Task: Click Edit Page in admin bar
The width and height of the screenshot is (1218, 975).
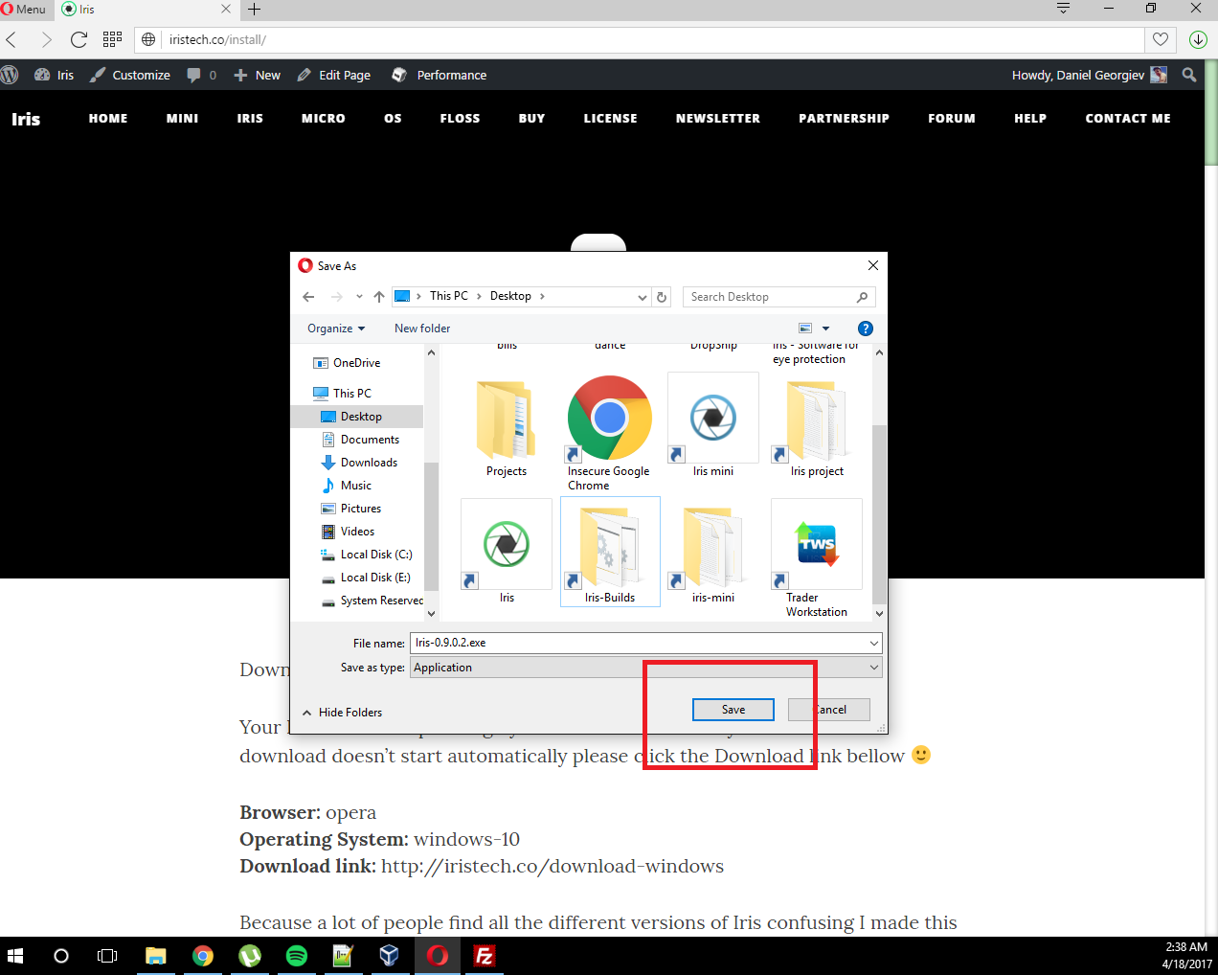Action: click(333, 75)
